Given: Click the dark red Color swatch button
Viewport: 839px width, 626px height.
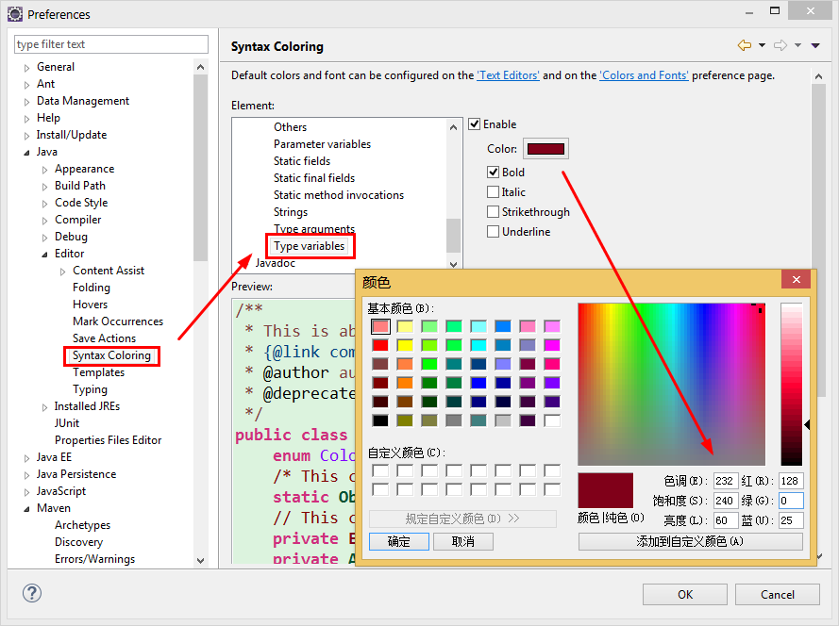Looking at the screenshot, I should coord(545,149).
